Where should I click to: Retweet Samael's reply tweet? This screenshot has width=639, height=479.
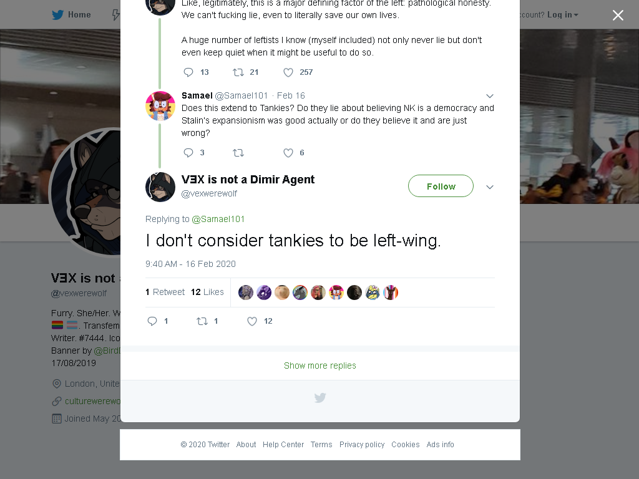pyautogui.click(x=238, y=153)
